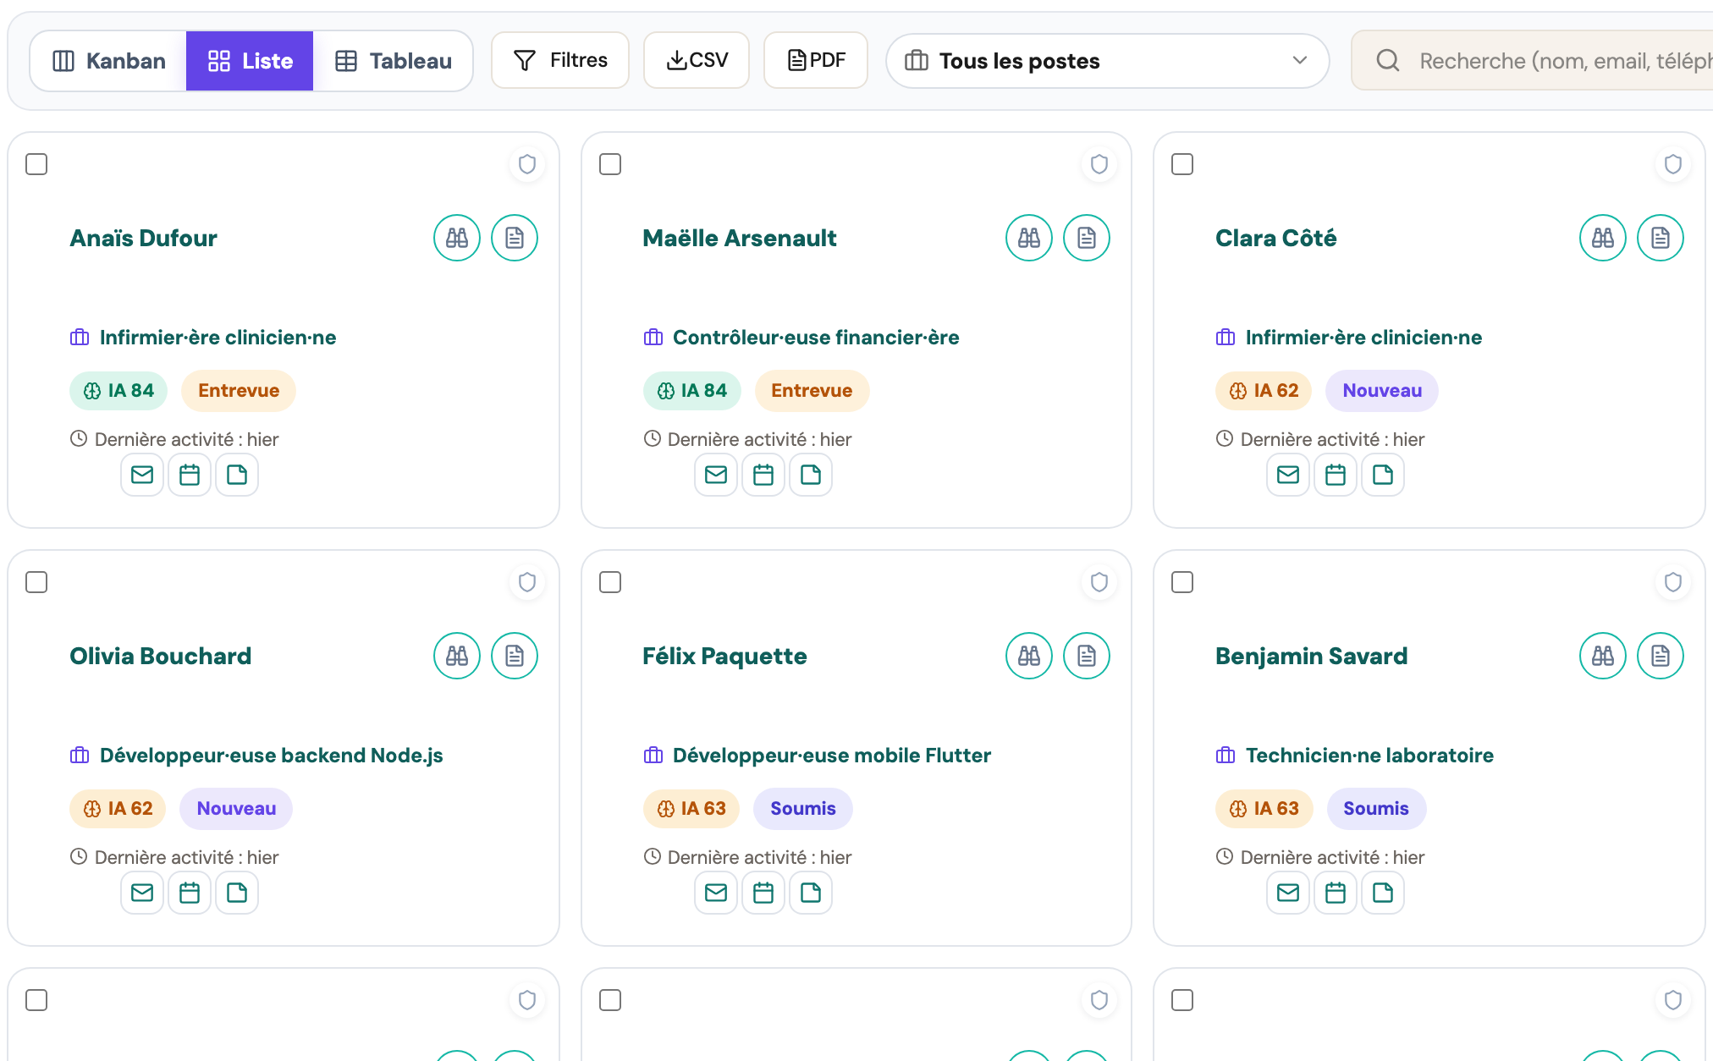Click calendar icon on Félix Paquette card

click(x=763, y=893)
